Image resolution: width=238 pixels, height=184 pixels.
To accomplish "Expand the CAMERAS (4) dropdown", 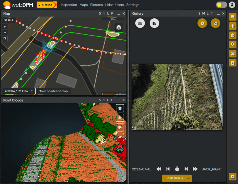I will coord(177,178).
